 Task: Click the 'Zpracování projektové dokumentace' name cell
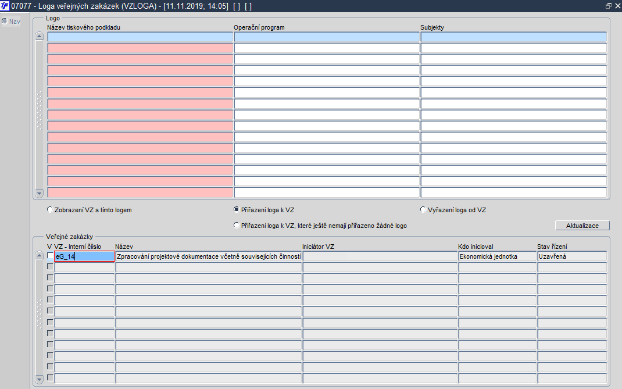coord(209,256)
